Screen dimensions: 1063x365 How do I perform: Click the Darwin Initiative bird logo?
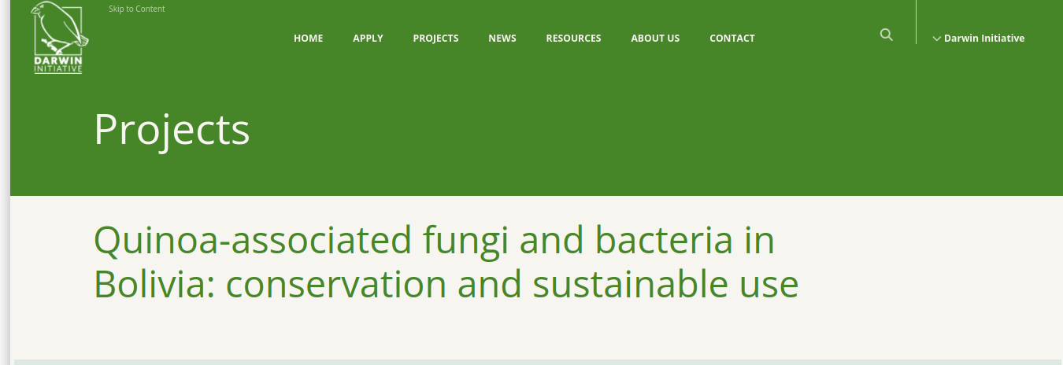[x=59, y=37]
